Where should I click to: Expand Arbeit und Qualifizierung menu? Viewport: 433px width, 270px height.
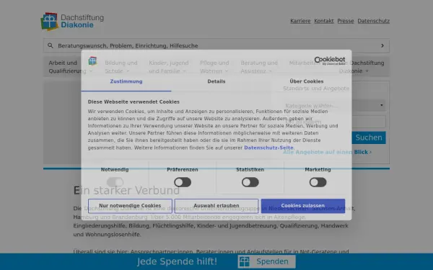[x=71, y=67]
